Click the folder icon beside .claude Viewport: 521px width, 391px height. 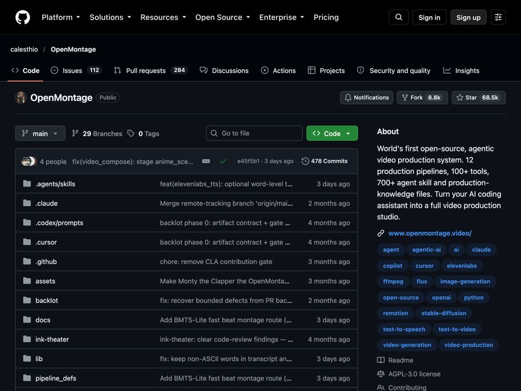click(27, 203)
